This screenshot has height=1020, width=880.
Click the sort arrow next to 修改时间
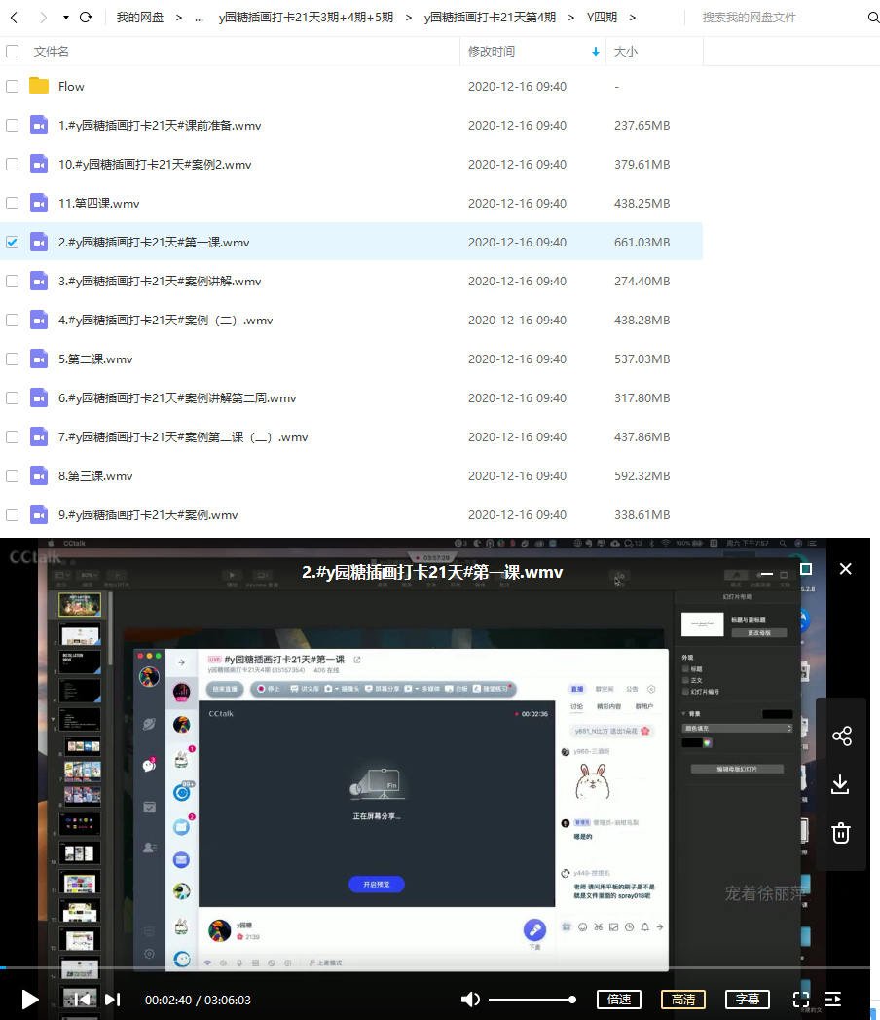(x=594, y=52)
